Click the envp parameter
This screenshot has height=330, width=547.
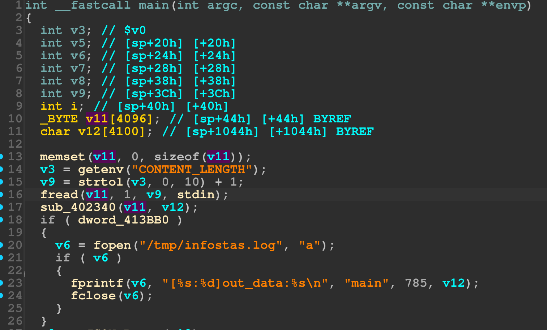(510, 5)
